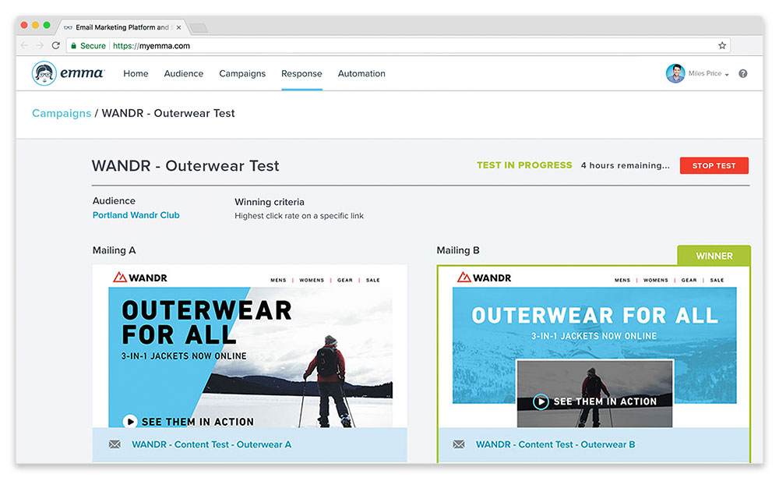Viewport: 779px width, 481px height.
Task: Select the Email Marketing Platform browser tab
Action: point(122,27)
